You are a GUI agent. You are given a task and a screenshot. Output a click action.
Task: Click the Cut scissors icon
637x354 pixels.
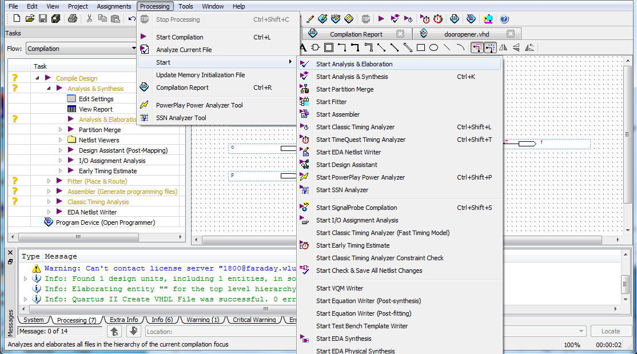coord(89,19)
